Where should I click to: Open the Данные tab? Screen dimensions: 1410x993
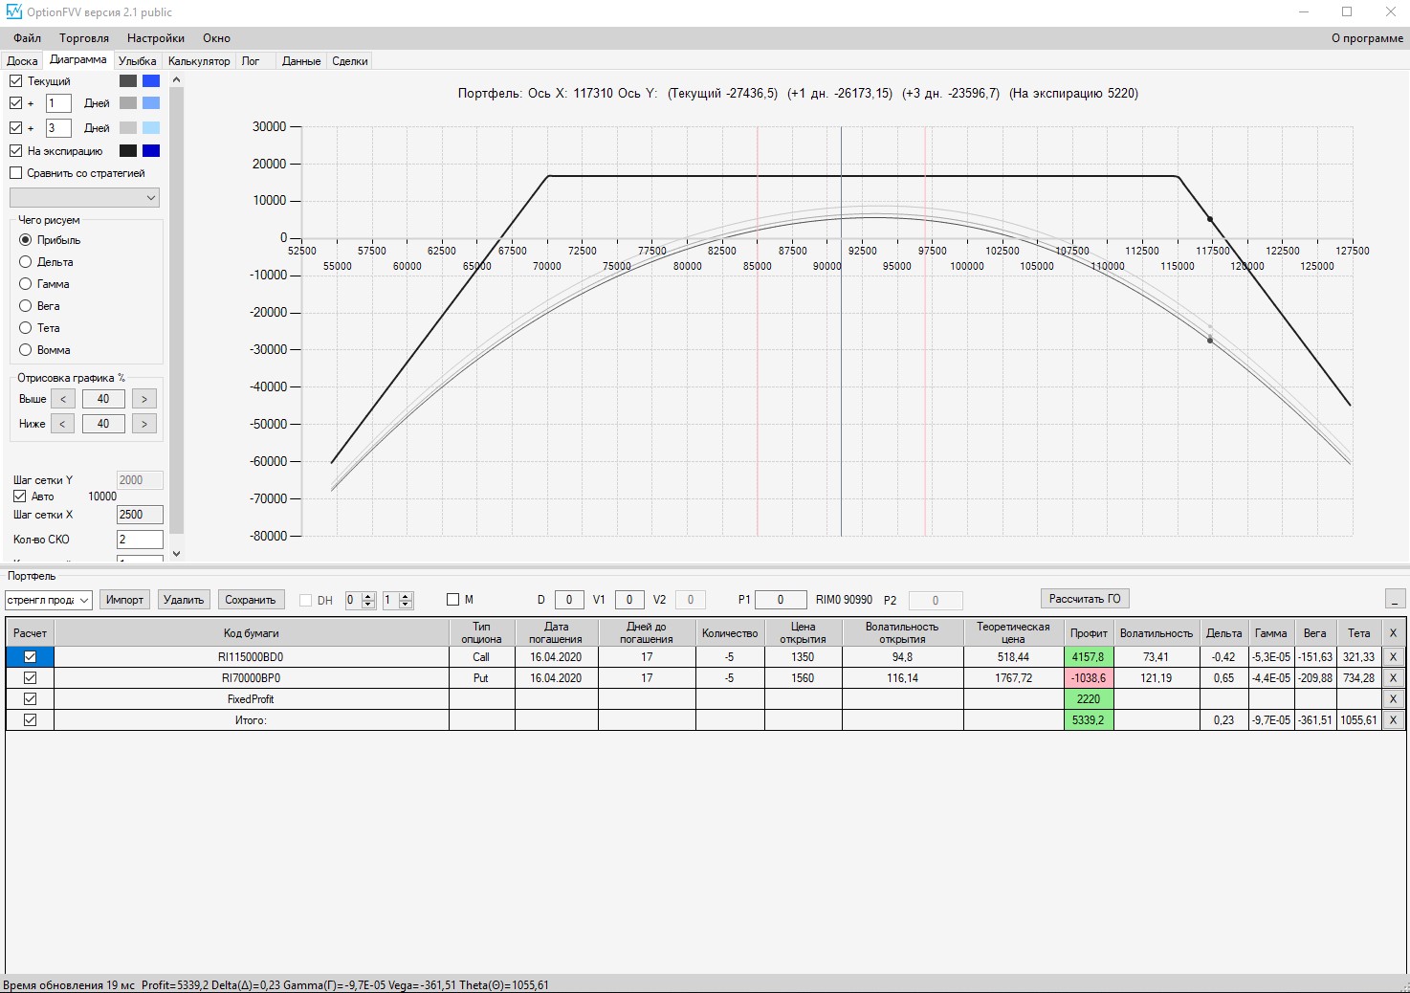click(x=301, y=61)
